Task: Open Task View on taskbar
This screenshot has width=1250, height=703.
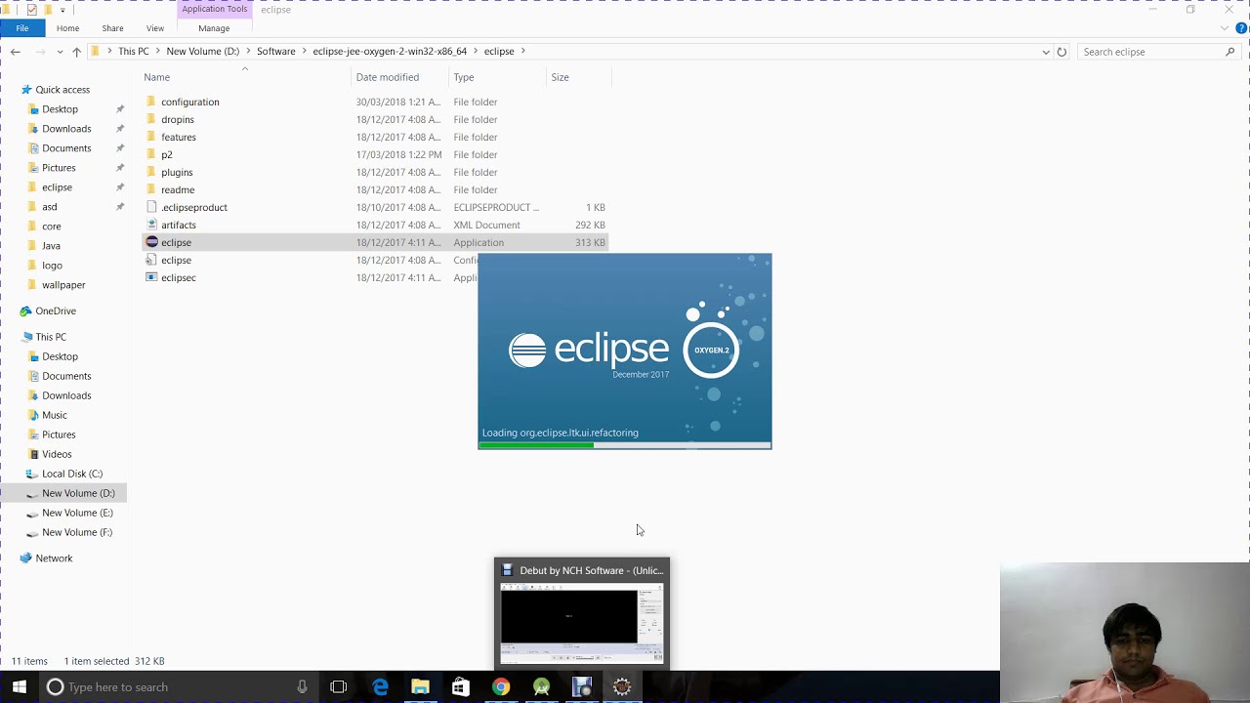Action: pyautogui.click(x=339, y=687)
